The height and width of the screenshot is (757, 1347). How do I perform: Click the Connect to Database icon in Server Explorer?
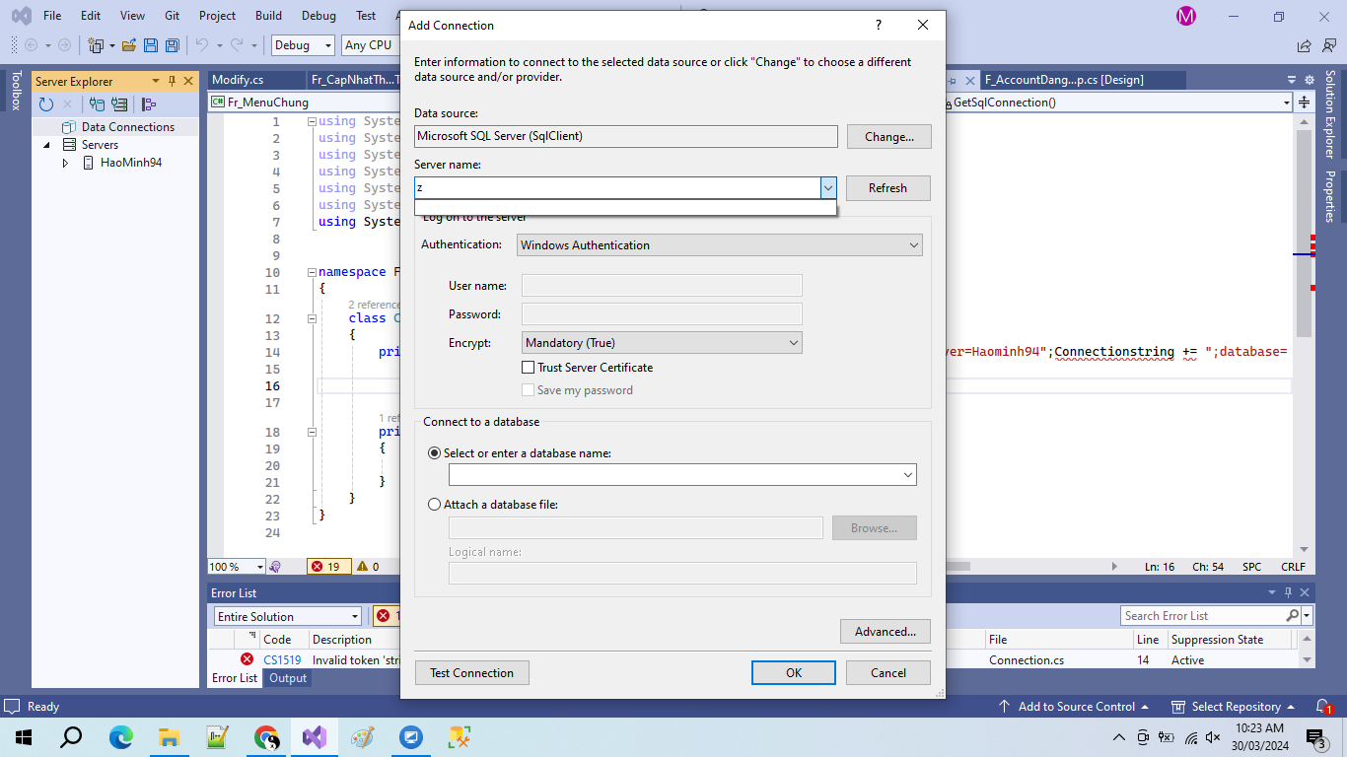pos(98,104)
